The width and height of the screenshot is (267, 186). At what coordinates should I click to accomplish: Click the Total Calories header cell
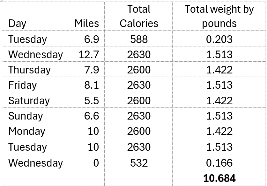(x=139, y=16)
